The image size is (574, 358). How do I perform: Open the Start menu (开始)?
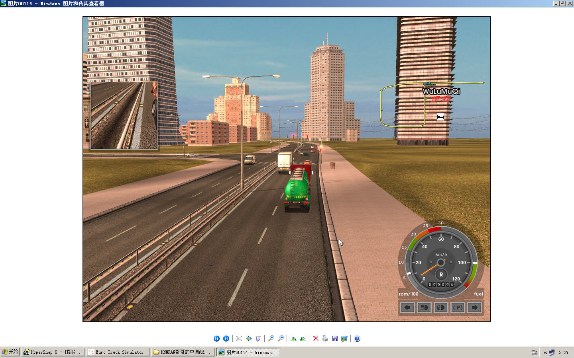click(10, 352)
